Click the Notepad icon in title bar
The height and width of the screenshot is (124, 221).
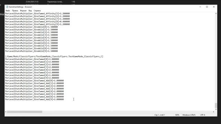[x=7, y=7]
